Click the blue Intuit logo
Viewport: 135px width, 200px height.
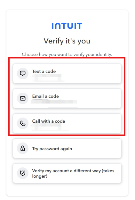[x=67, y=26]
